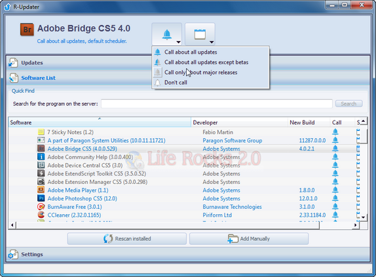Open the bell notification dropdown button

(x=166, y=34)
